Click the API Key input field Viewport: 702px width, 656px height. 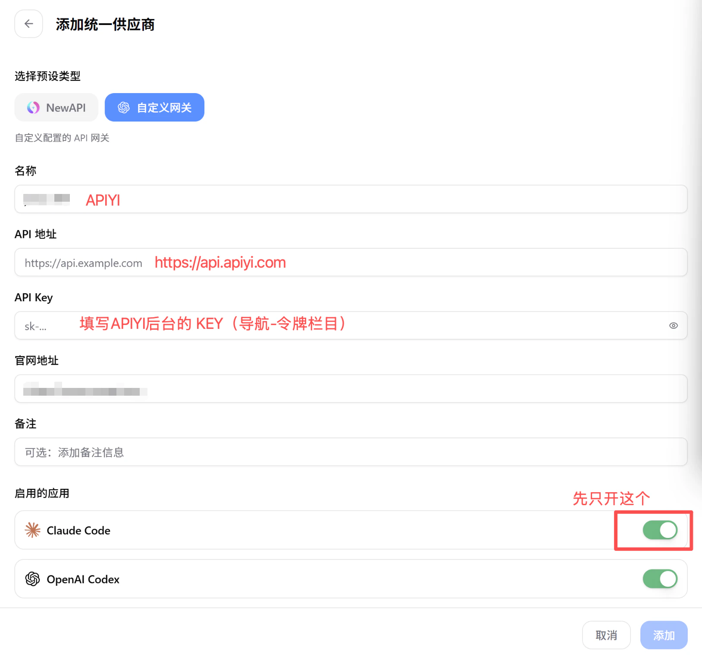[x=302, y=326]
